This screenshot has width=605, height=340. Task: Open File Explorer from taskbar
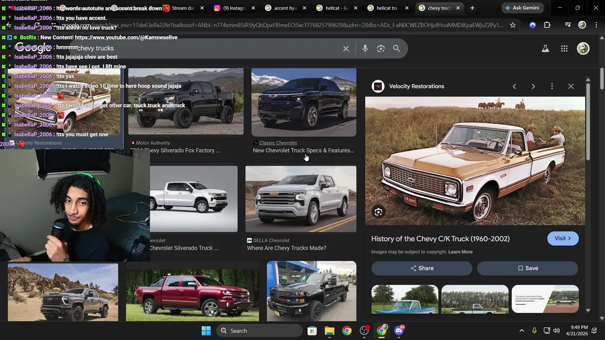pyautogui.click(x=329, y=331)
